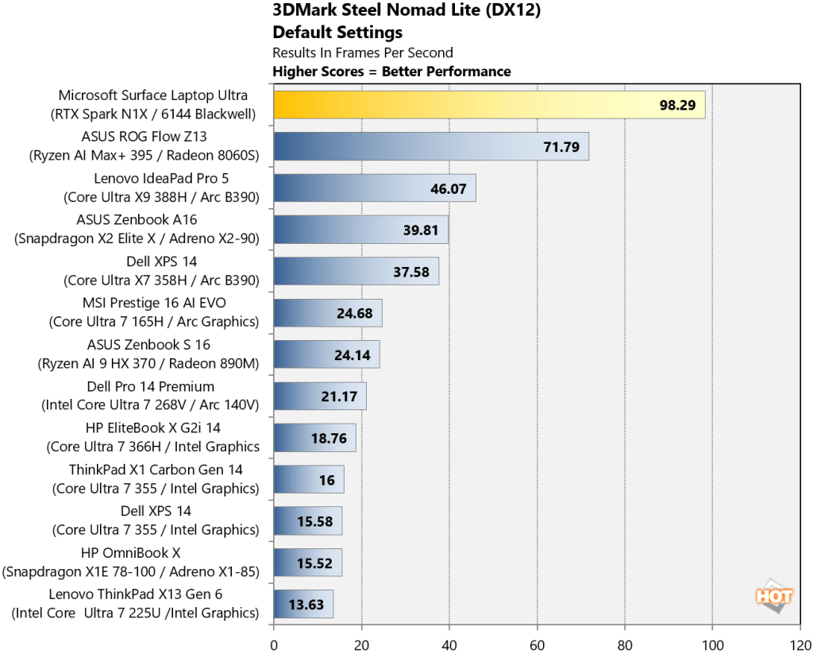Select the 24.68 score value
This screenshot has height=654, width=813.
point(354,313)
